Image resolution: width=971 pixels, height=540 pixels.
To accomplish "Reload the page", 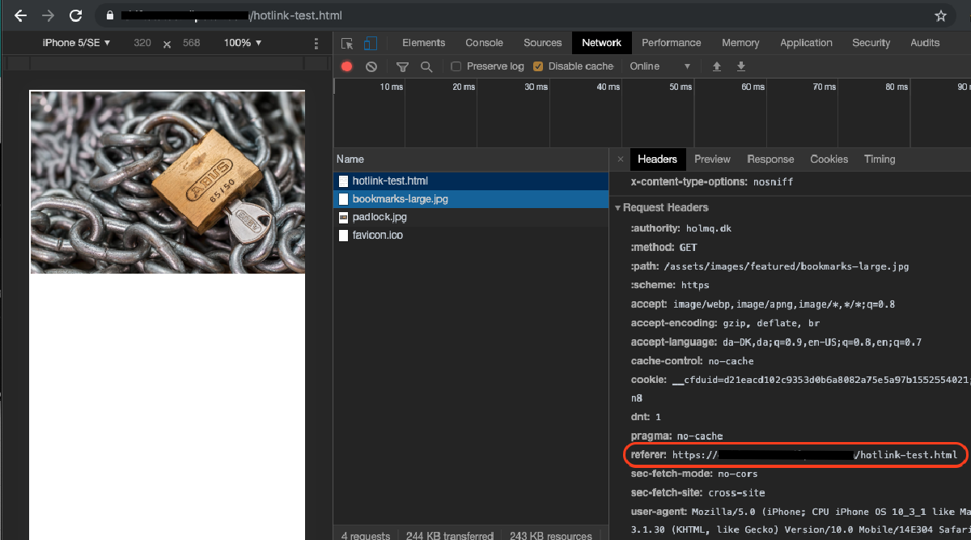I will (75, 15).
